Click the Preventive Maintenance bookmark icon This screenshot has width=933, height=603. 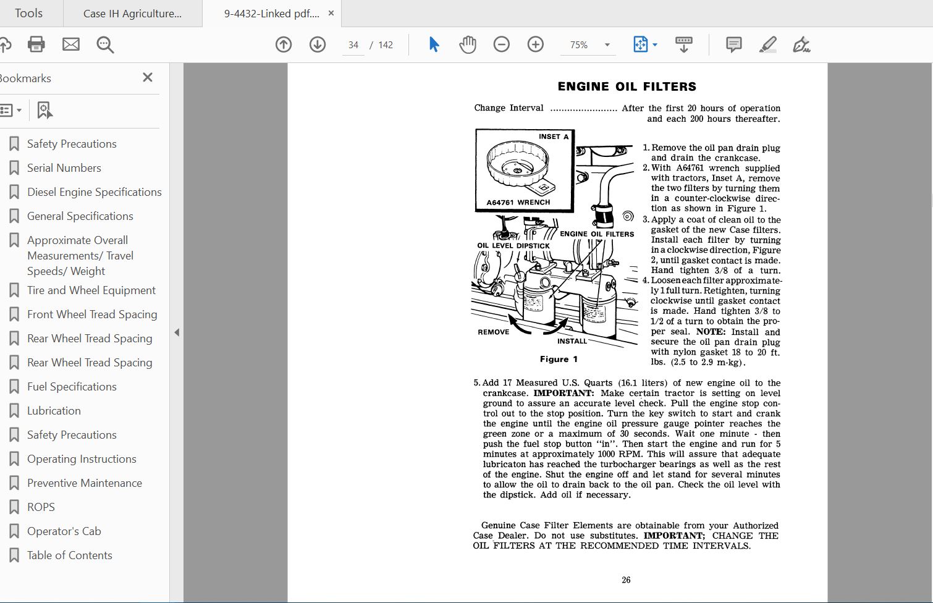(14, 483)
